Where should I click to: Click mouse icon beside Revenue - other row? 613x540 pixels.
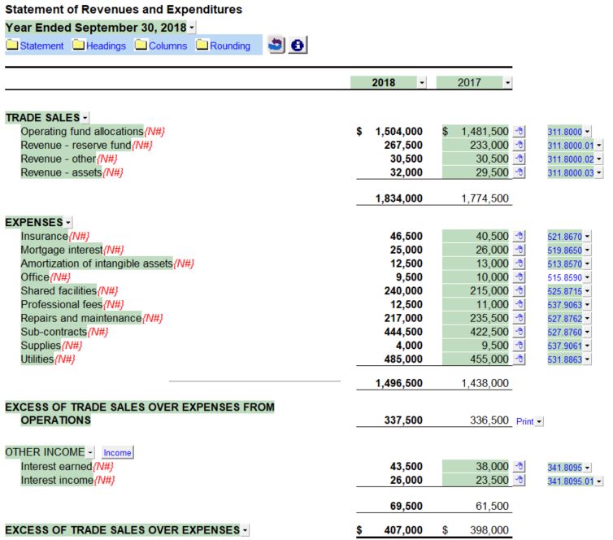(519, 159)
